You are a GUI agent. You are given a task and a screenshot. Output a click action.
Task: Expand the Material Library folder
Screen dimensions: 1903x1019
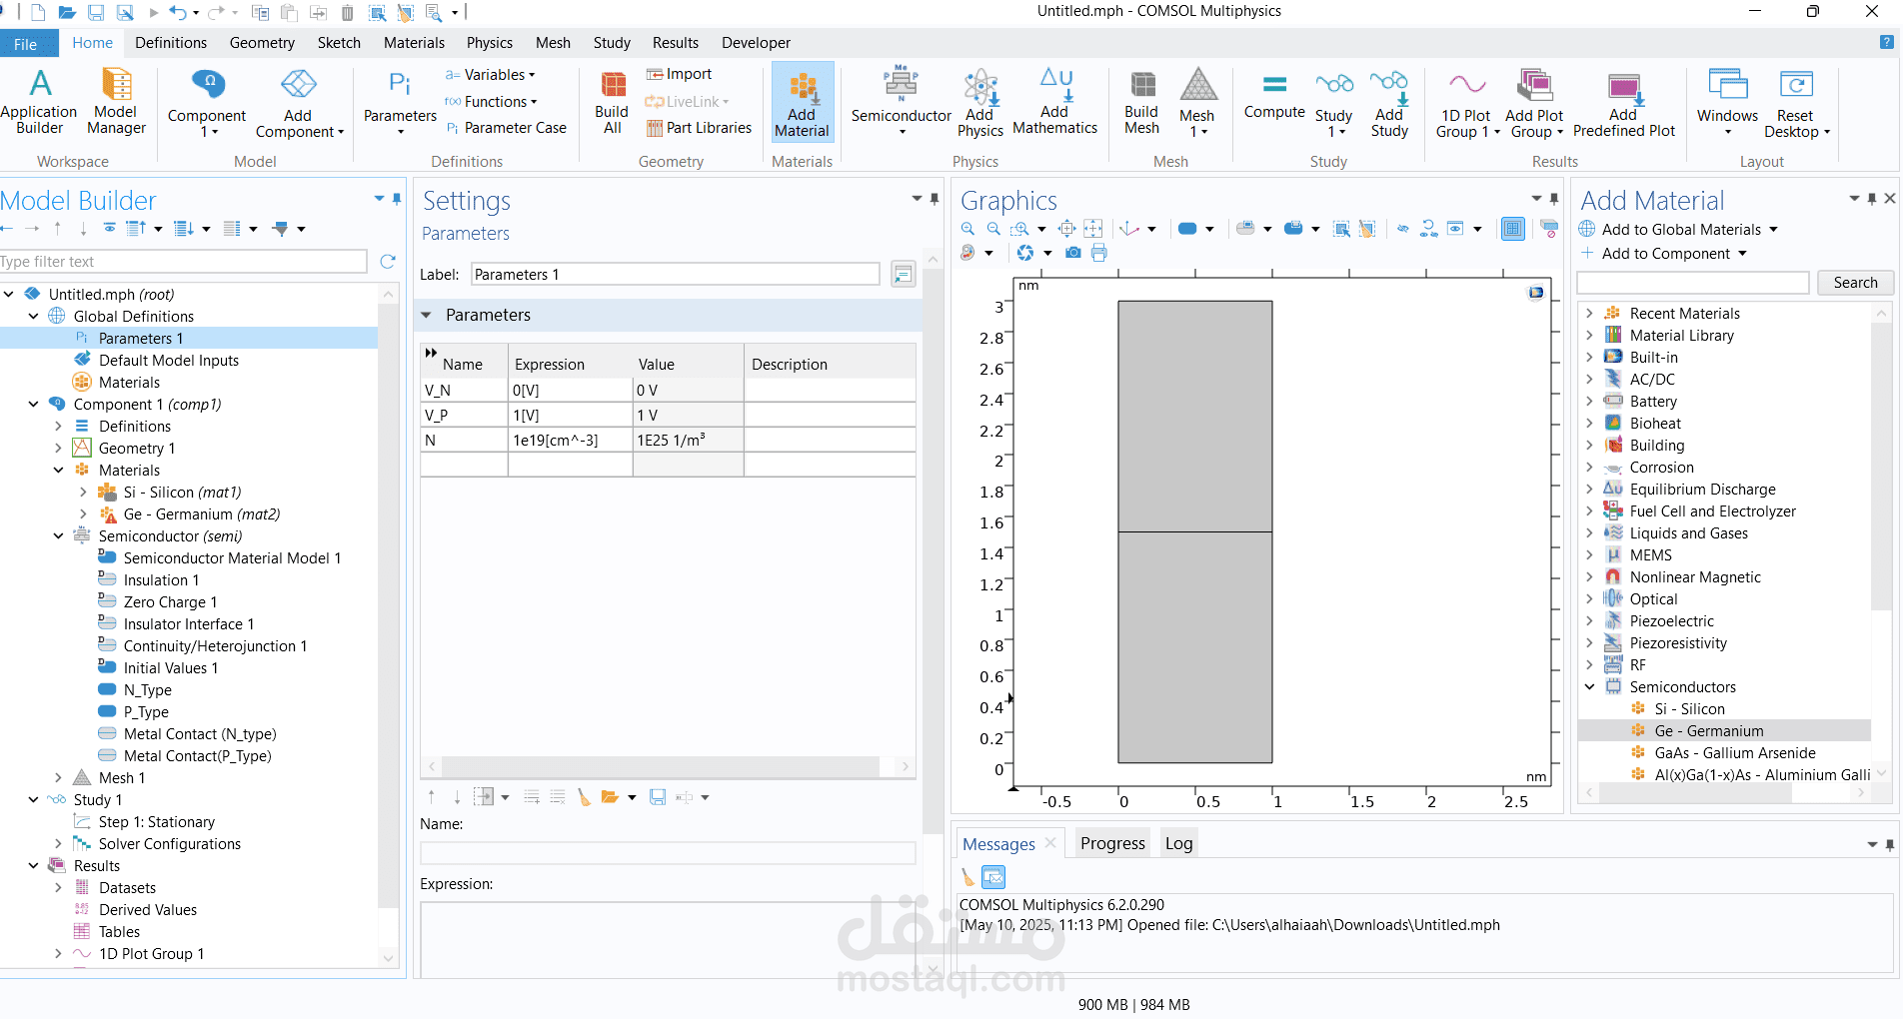point(1589,336)
